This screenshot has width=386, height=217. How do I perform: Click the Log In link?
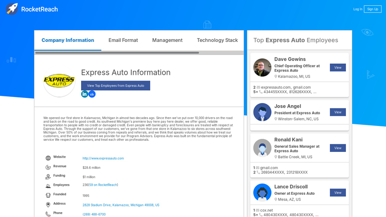358,9
